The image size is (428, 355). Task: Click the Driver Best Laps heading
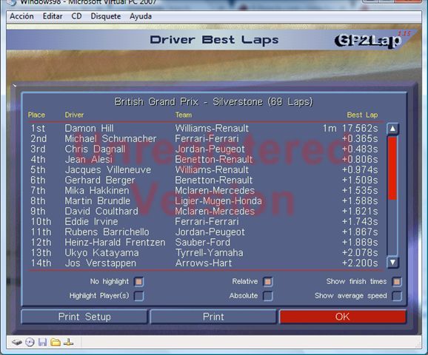click(214, 40)
